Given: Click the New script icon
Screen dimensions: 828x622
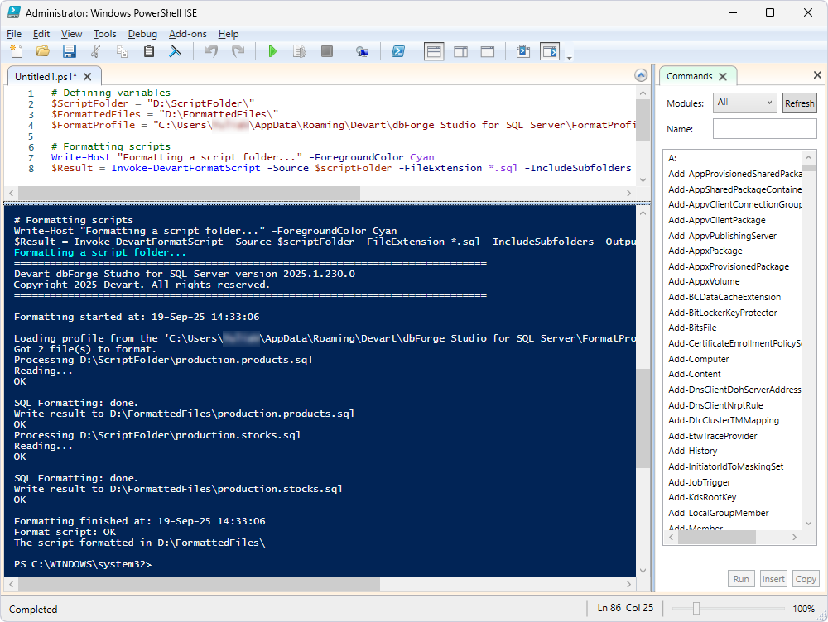Looking at the screenshot, I should 17,51.
